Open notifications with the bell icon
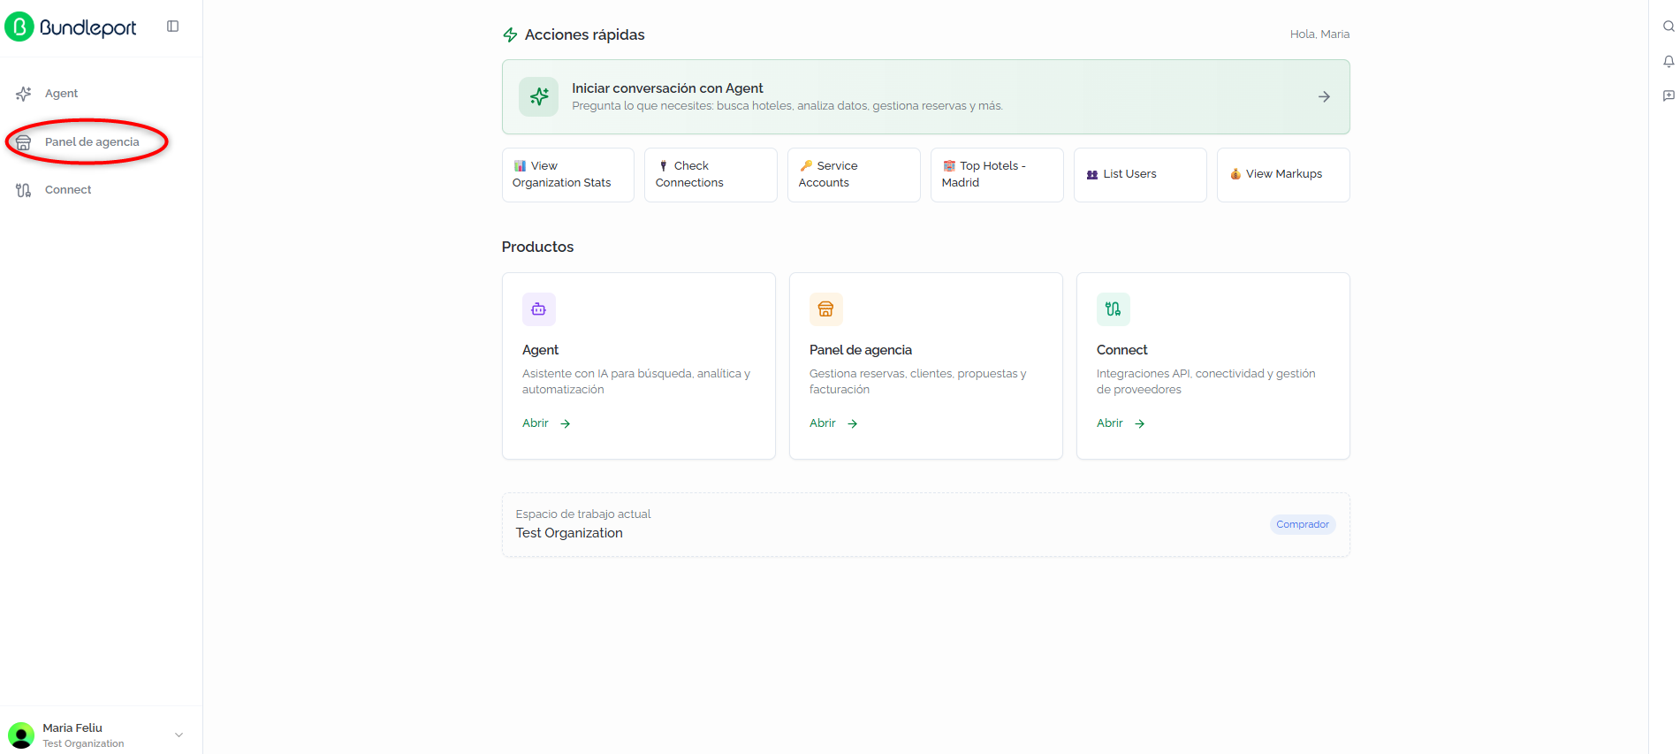Screen dimensions: 1680x754 1669,62
